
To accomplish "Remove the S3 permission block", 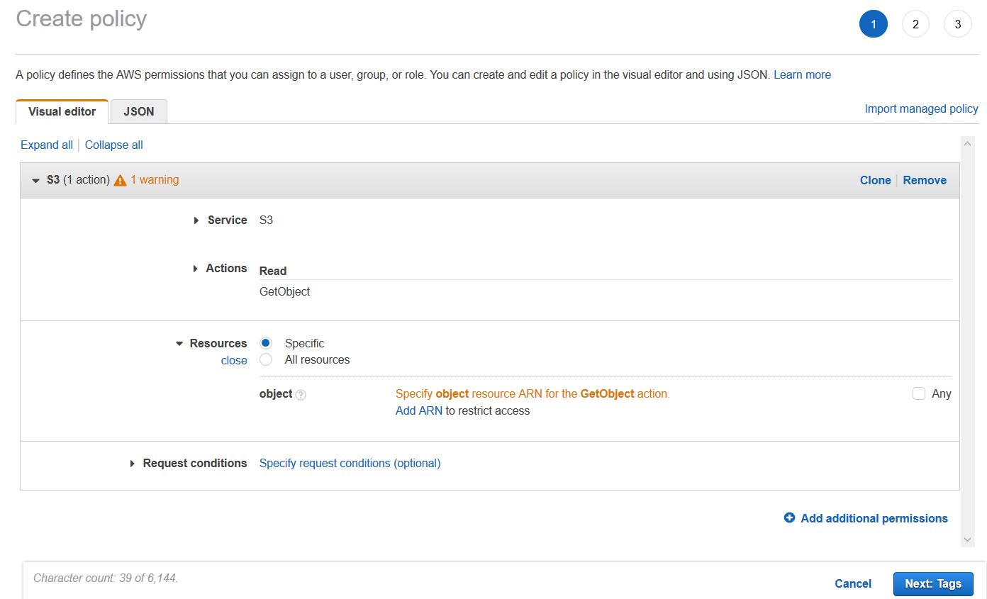I will tap(925, 180).
